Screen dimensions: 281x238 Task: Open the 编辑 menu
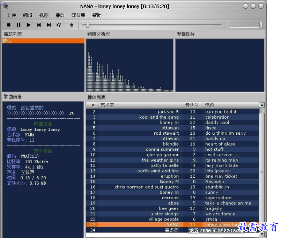(x=28, y=15)
